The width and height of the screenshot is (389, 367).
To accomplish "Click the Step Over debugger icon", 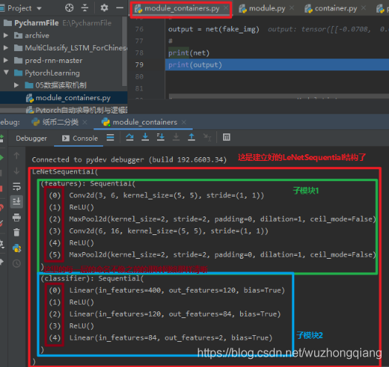I will [130, 137].
